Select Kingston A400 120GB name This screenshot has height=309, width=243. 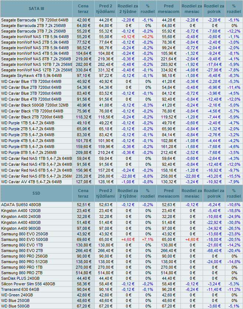pyautogui.click(x=21, y=211)
